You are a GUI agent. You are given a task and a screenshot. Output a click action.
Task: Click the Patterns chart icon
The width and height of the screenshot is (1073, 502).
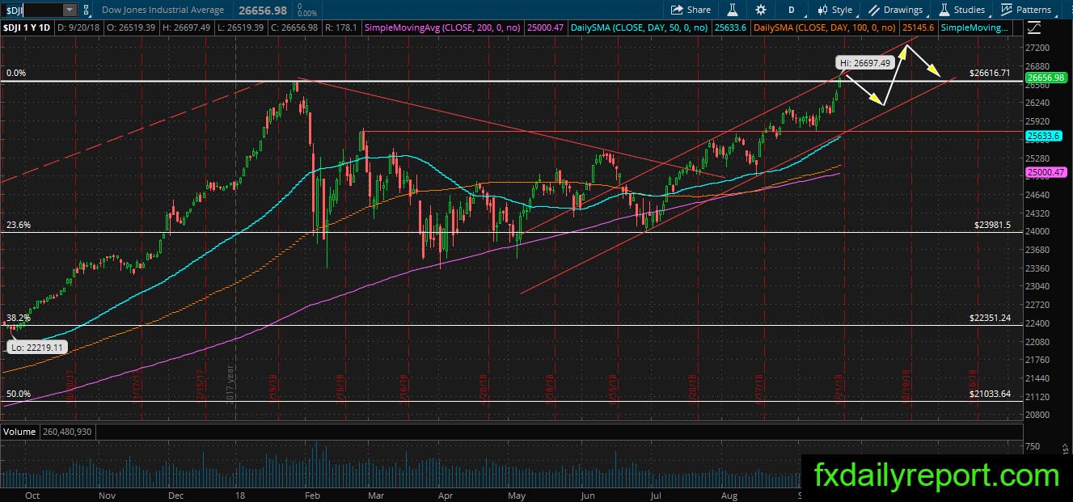pyautogui.click(x=1007, y=10)
